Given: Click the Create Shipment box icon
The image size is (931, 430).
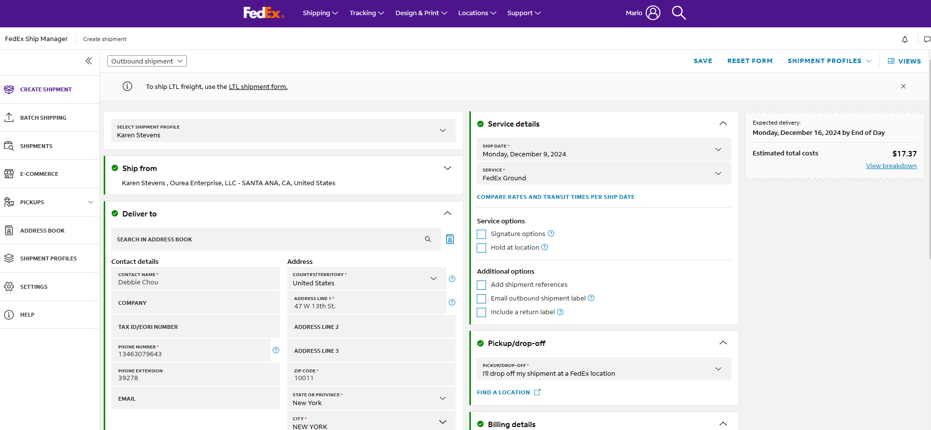Looking at the screenshot, I should click(9, 89).
